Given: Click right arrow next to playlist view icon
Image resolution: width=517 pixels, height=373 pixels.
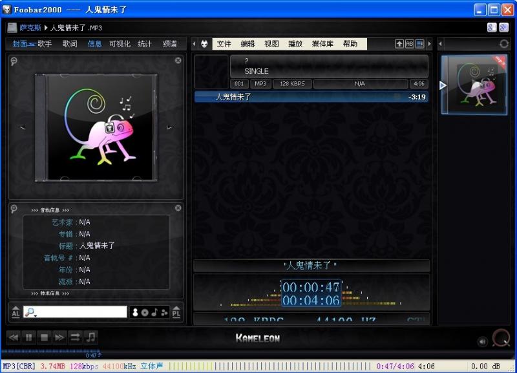Looking at the screenshot, I should tap(429, 44).
